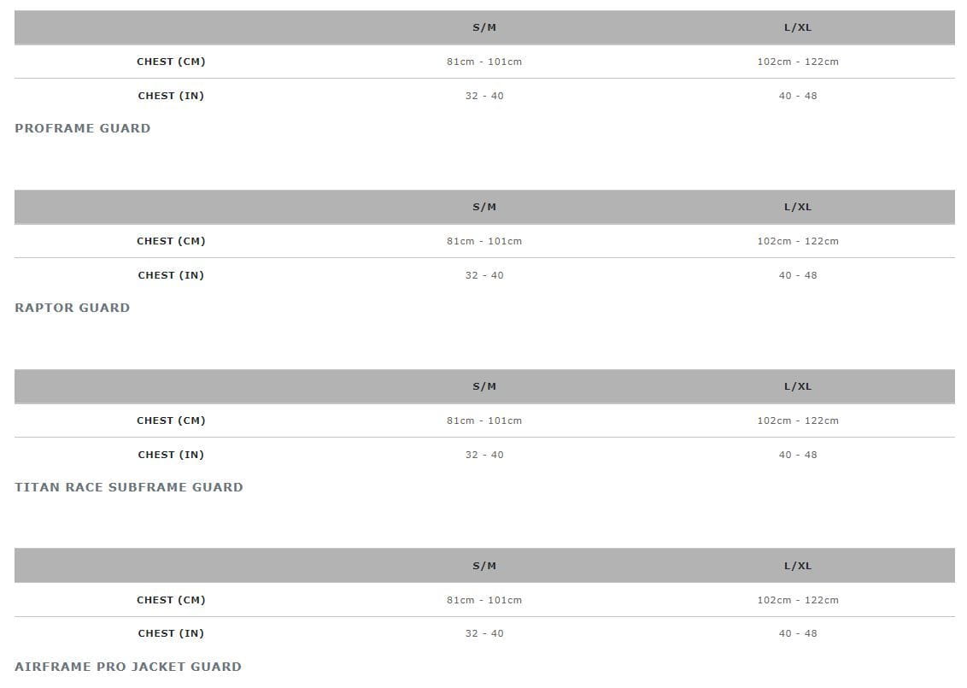Click the TITAN RACE SUBFRAME GUARD heading
The image size is (967, 688).
coord(129,487)
